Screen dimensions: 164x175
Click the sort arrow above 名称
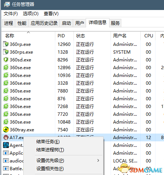[x=29, y=32]
